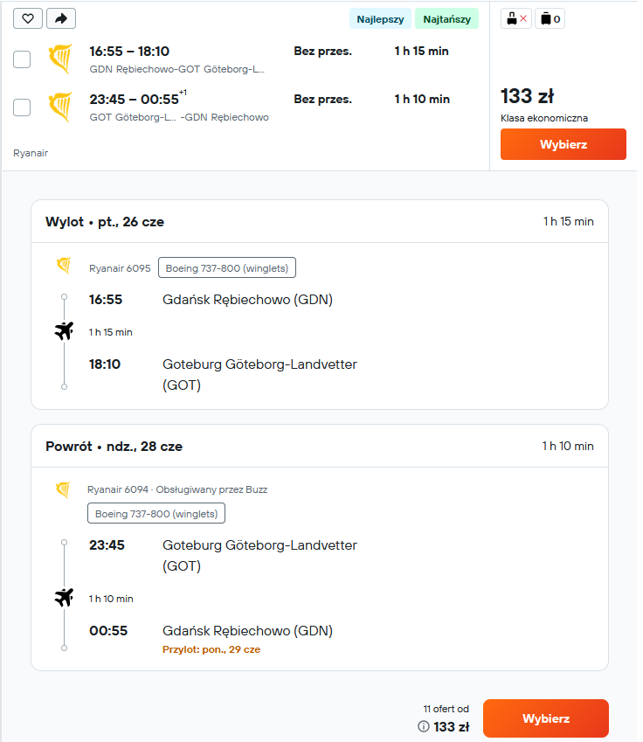Click the share arrow icon
This screenshot has width=643, height=742.
pyautogui.click(x=61, y=18)
